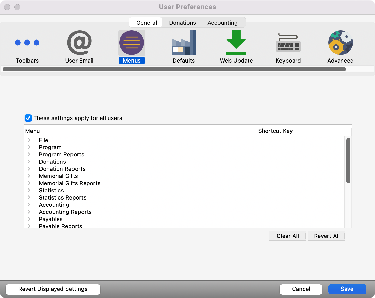Click the Menus preferences icon
The image size is (375, 298).
tap(132, 43)
